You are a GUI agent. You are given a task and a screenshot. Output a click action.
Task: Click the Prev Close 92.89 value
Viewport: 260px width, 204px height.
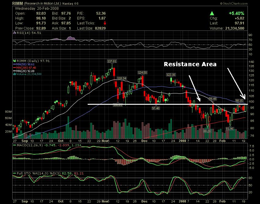(41, 28)
